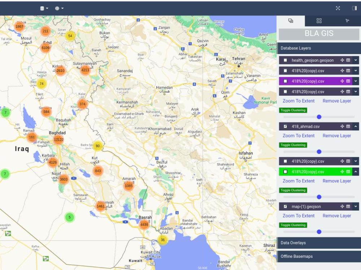Screen dimensions: 361x270
Task: Click opacity slider under the green layer
Action: point(319,197)
